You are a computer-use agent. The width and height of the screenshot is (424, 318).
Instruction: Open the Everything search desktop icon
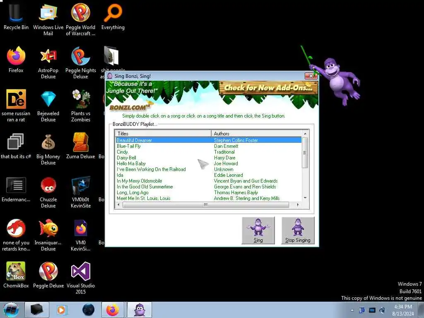(x=113, y=17)
